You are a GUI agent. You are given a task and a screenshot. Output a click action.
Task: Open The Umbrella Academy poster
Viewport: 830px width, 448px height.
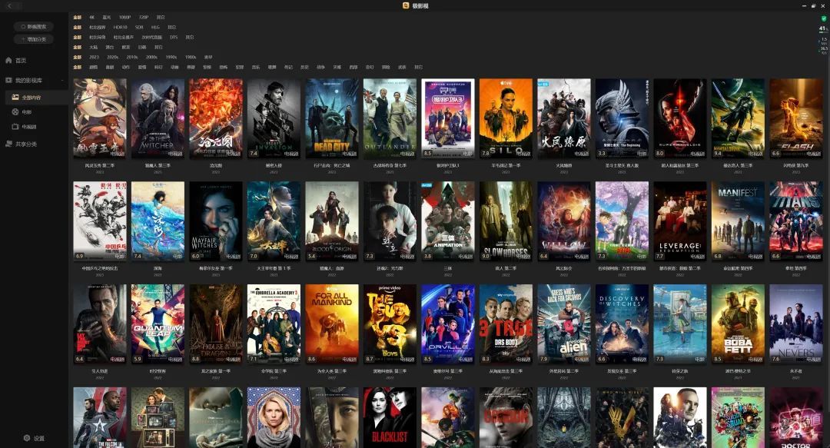[274, 324]
